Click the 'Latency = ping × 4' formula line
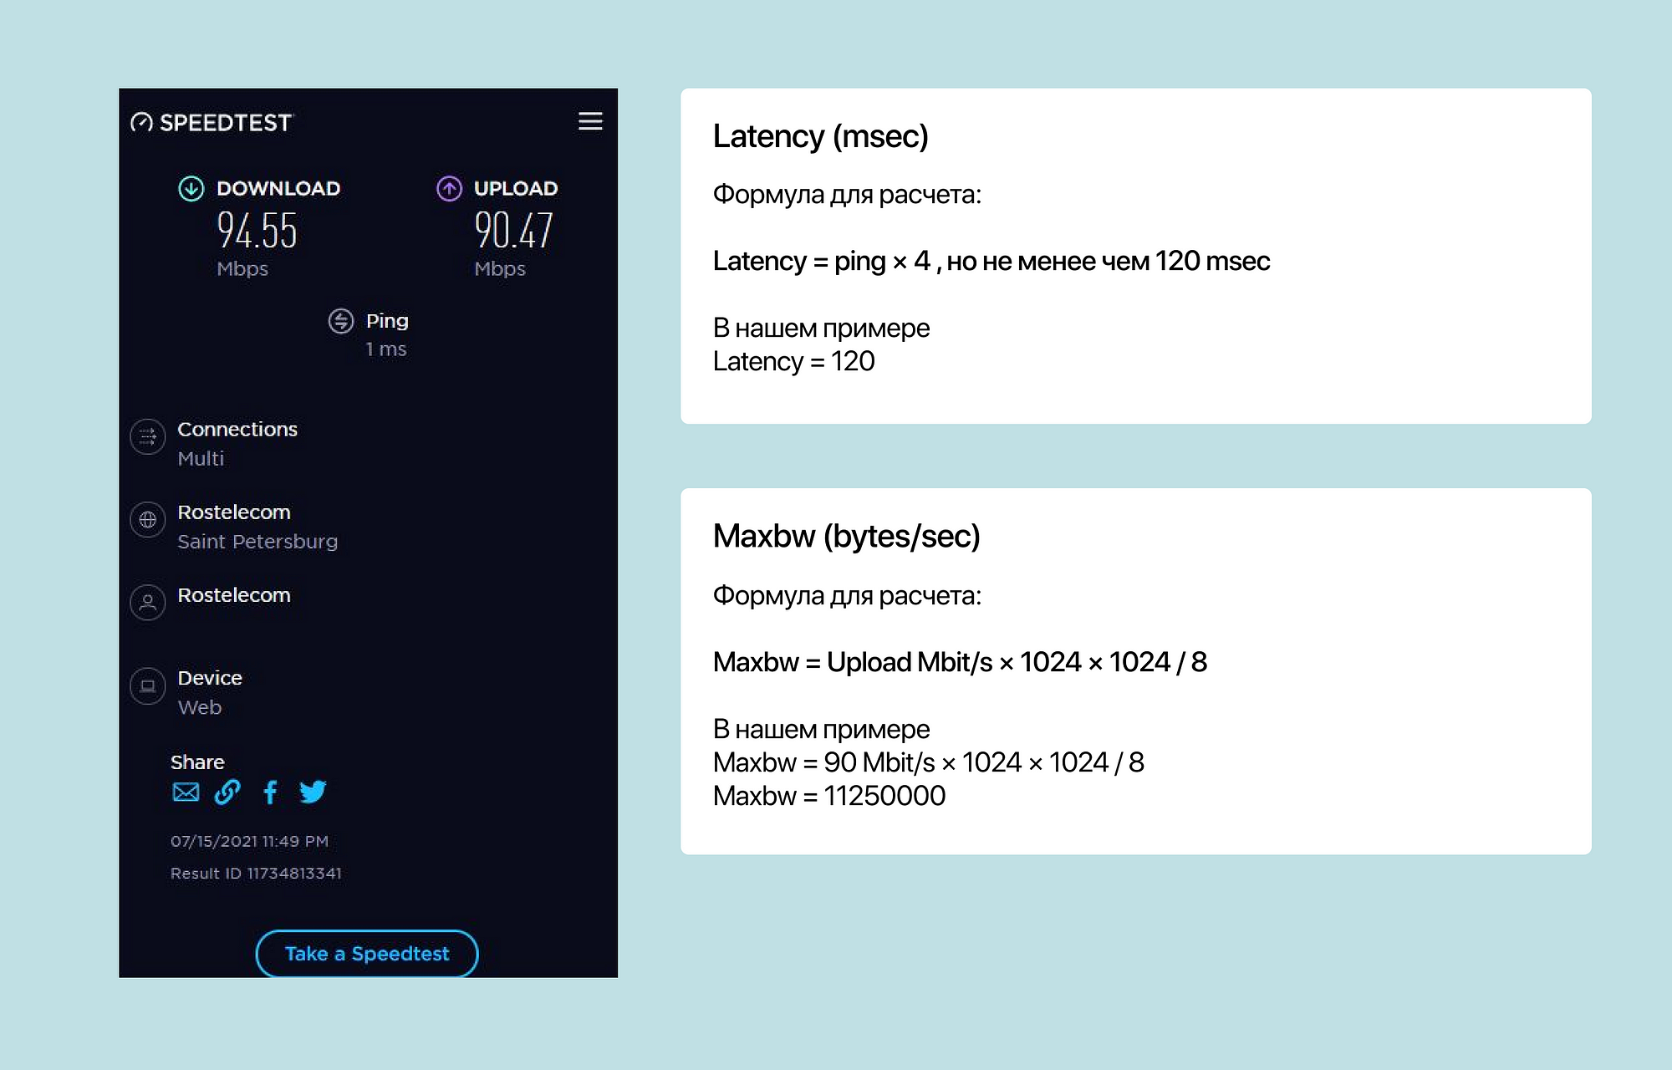The height and width of the screenshot is (1070, 1672). 991,262
